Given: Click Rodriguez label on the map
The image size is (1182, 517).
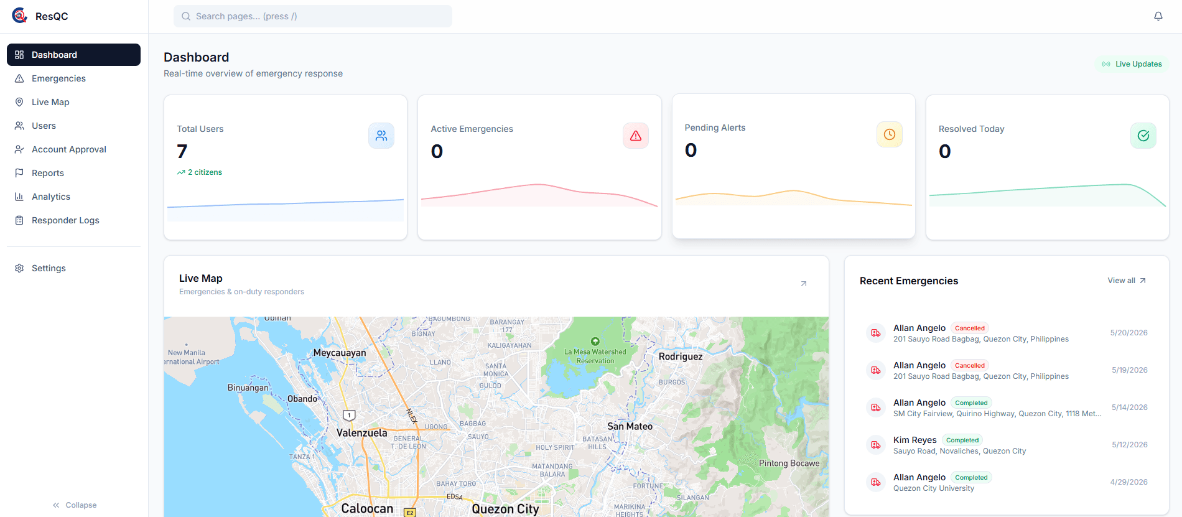Looking at the screenshot, I should [x=681, y=356].
